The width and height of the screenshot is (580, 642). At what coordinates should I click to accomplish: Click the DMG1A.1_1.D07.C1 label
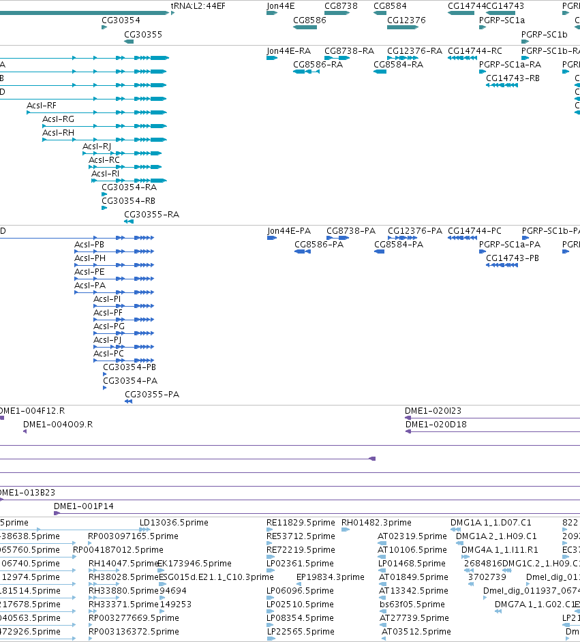[x=491, y=523]
